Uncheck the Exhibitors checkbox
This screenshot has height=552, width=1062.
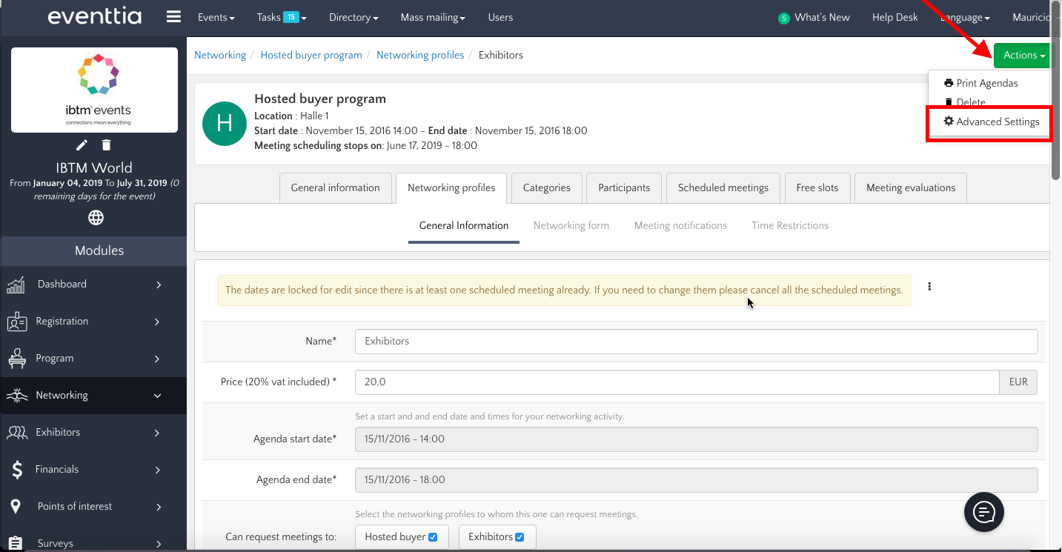(x=520, y=537)
